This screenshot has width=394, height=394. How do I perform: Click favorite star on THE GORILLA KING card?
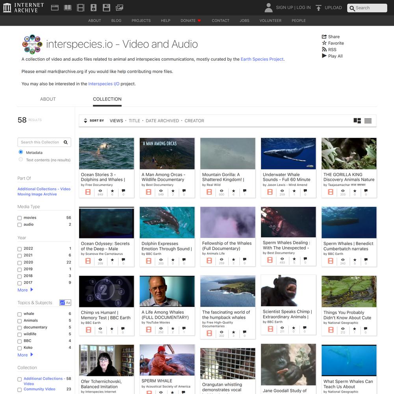point(355,191)
